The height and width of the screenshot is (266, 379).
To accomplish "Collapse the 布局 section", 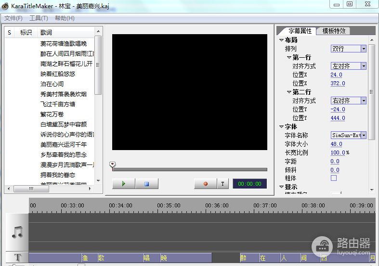I will coord(281,40).
